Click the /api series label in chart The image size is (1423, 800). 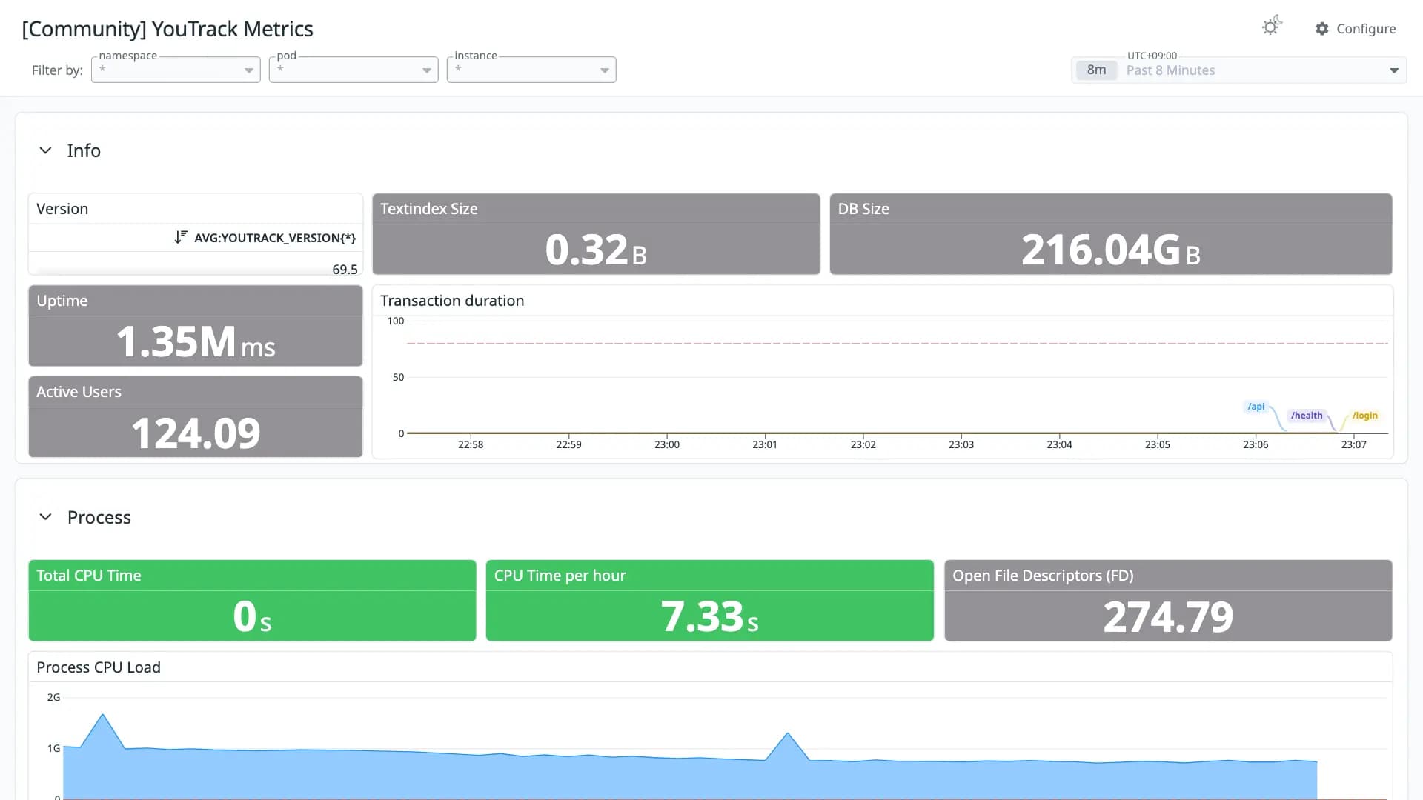[x=1256, y=407]
